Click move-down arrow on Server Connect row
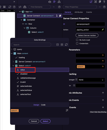Screen dimensions: 107x130 point(57,16)
